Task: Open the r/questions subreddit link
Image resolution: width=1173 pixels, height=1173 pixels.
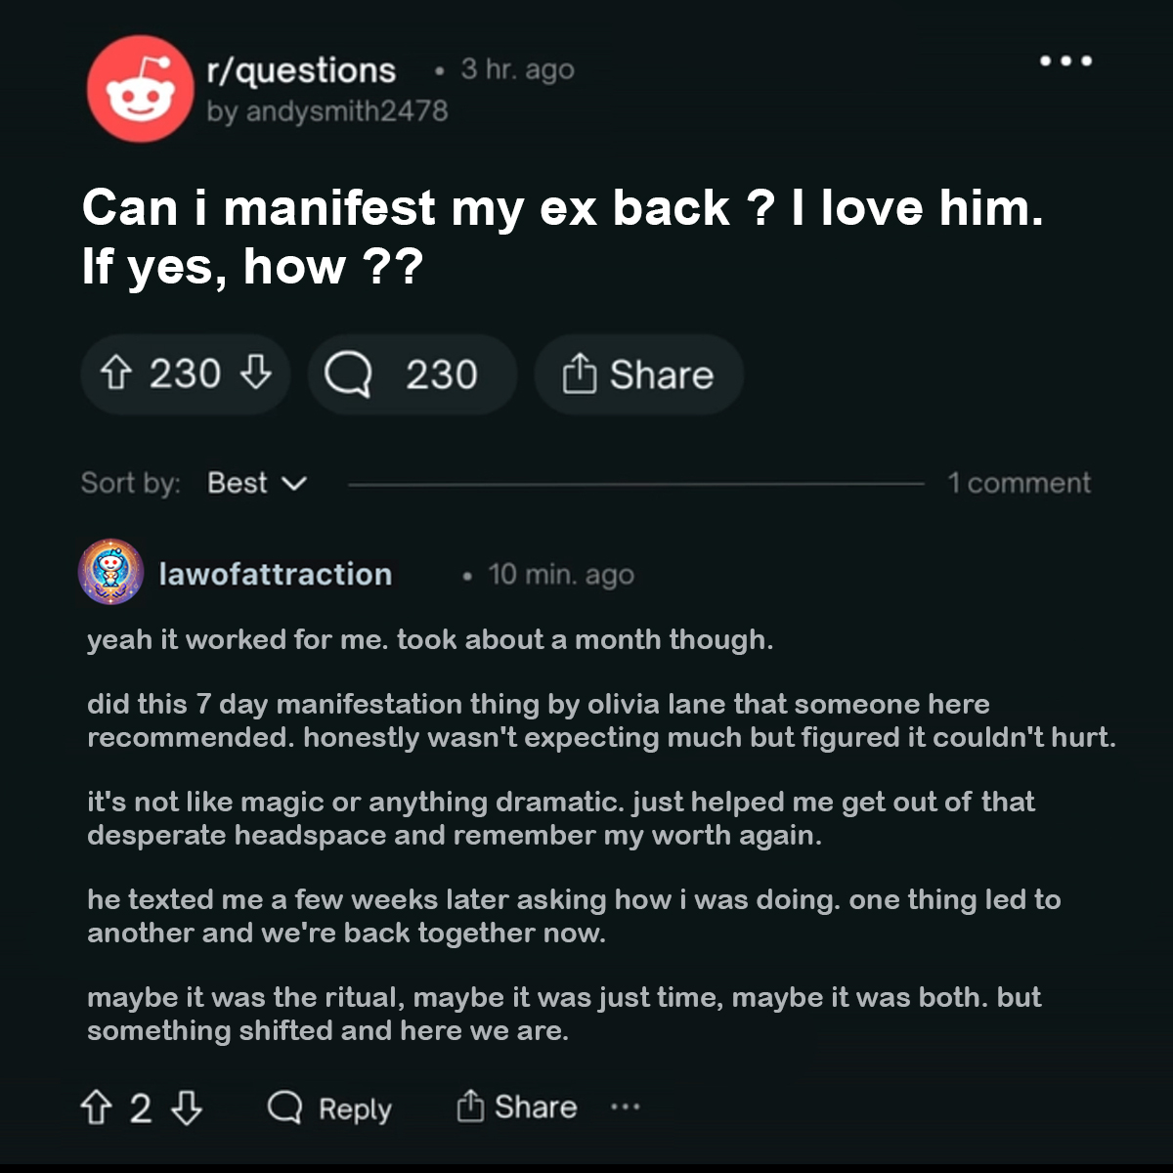Action: [x=301, y=70]
